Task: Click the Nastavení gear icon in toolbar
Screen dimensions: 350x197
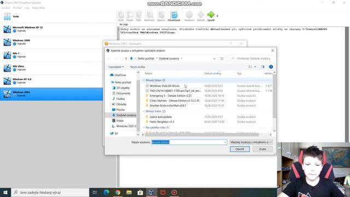Action: tap(189, 15)
